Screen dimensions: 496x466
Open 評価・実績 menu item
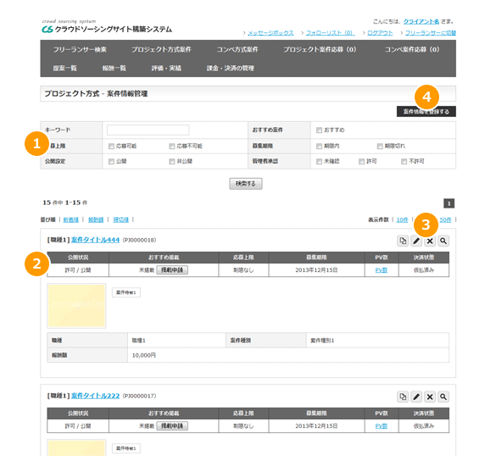166,69
